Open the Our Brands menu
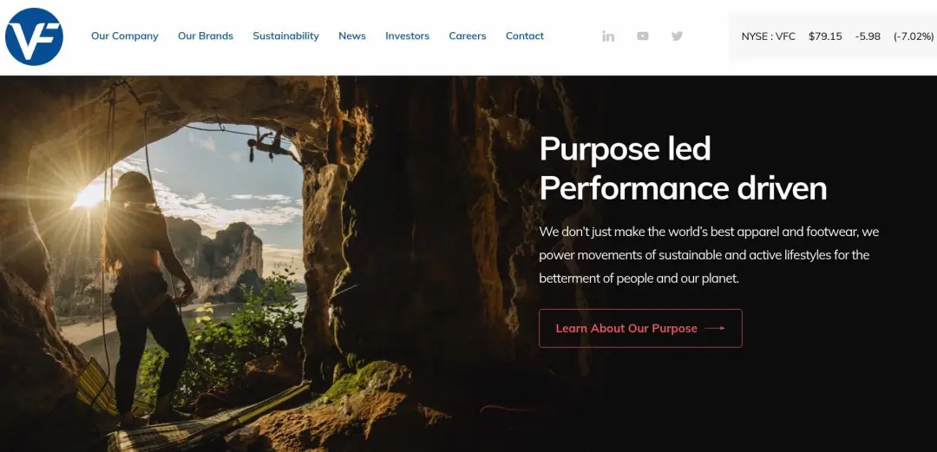The height and width of the screenshot is (452, 937). point(206,36)
